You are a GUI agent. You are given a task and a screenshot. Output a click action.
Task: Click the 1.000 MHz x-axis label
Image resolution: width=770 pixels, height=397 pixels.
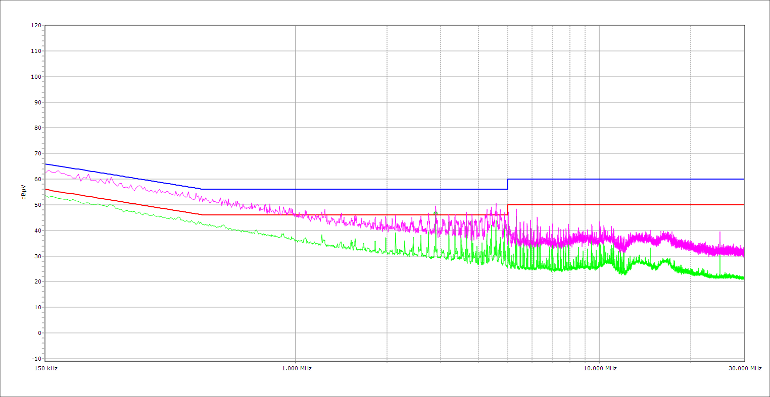297,368
